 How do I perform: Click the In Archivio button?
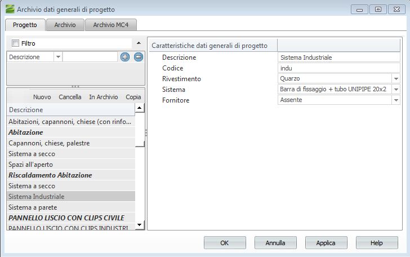tap(103, 97)
